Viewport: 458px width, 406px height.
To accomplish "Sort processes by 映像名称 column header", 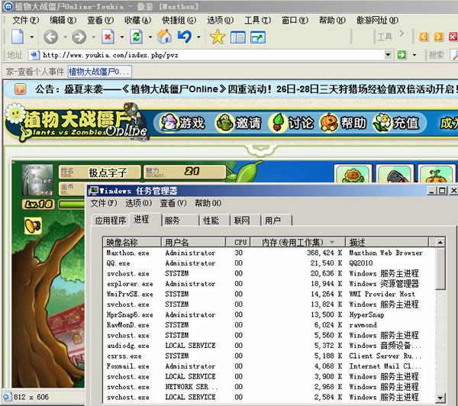I will [132, 242].
